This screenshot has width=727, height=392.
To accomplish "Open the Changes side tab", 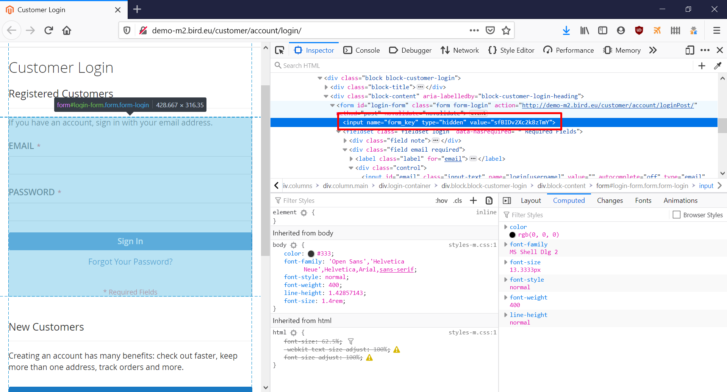I will click(610, 201).
